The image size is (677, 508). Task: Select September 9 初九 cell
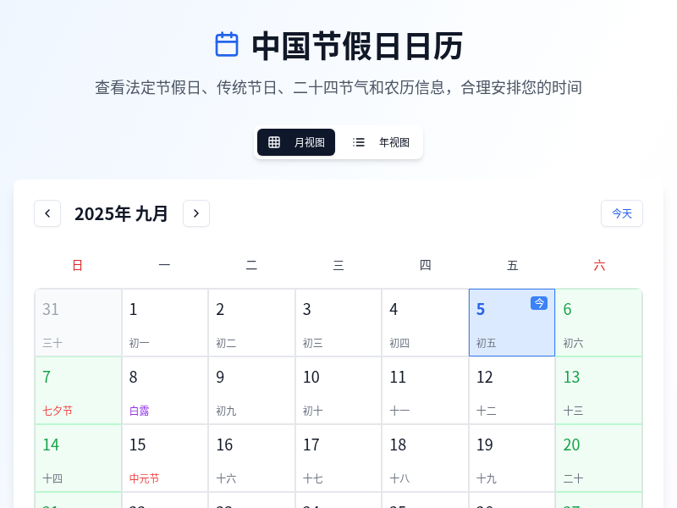coord(251,390)
